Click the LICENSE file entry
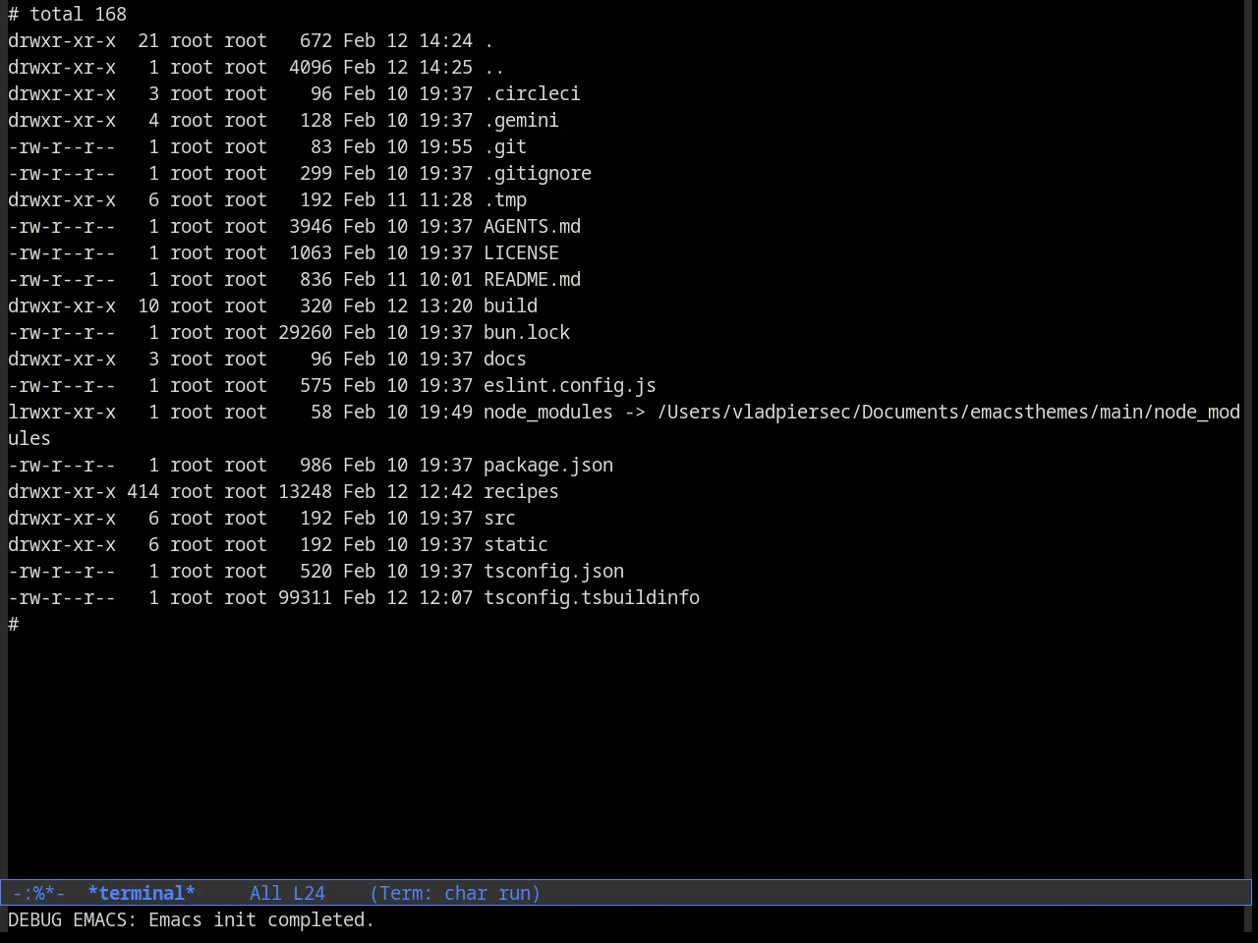 click(521, 252)
